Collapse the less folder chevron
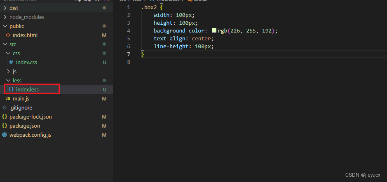 pyautogui.click(x=8, y=80)
